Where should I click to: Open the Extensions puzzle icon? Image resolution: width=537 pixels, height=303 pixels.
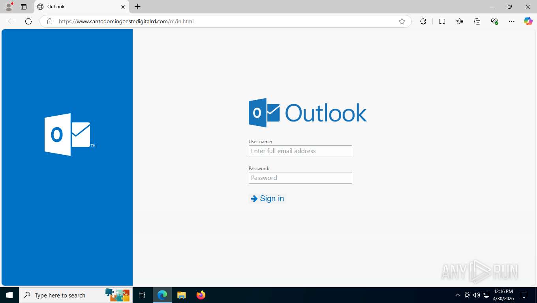(423, 21)
